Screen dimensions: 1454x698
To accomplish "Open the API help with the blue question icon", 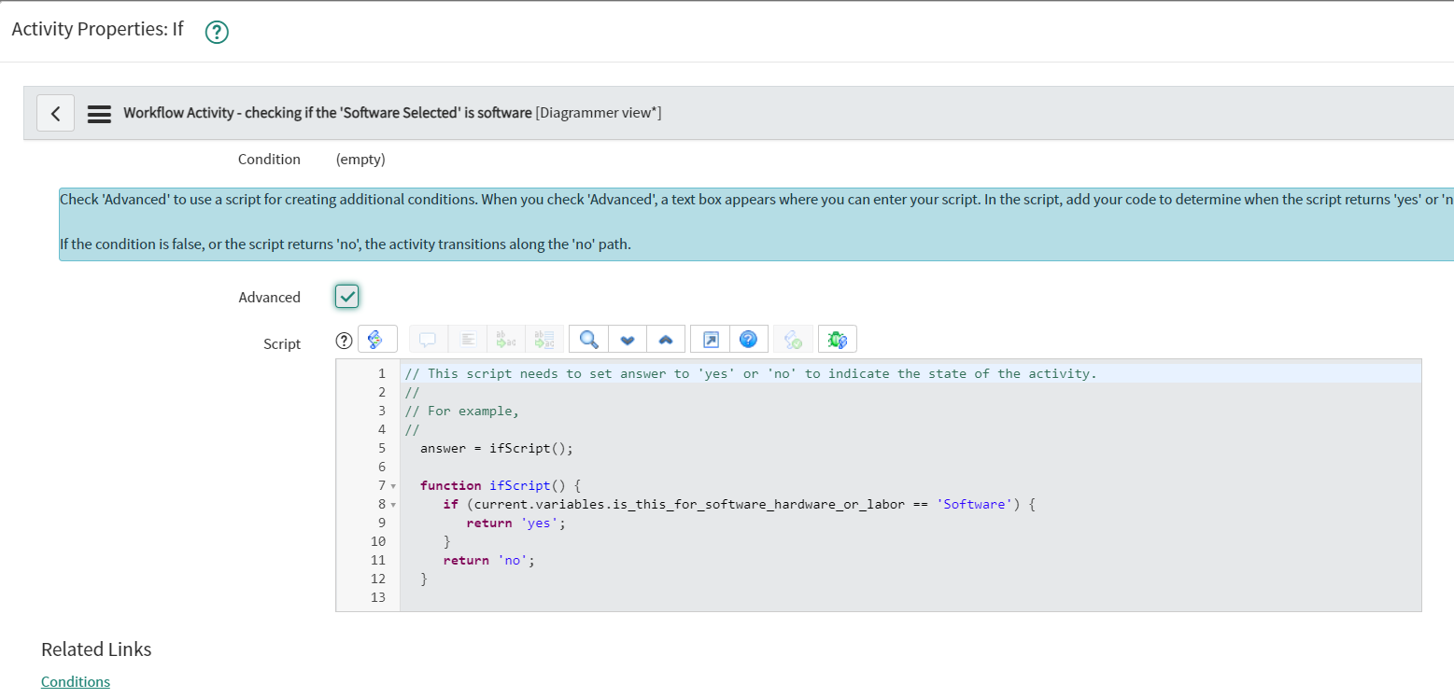I will pos(748,339).
